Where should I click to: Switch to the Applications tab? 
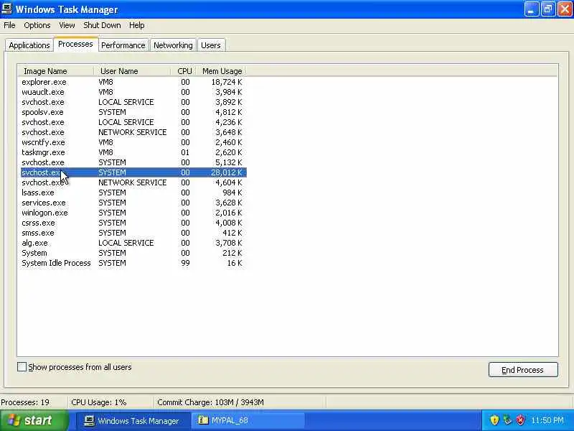tap(29, 45)
